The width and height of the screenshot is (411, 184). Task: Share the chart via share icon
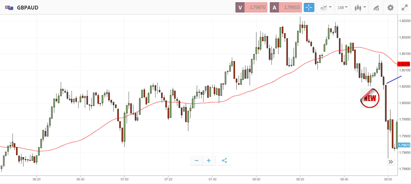(224, 161)
